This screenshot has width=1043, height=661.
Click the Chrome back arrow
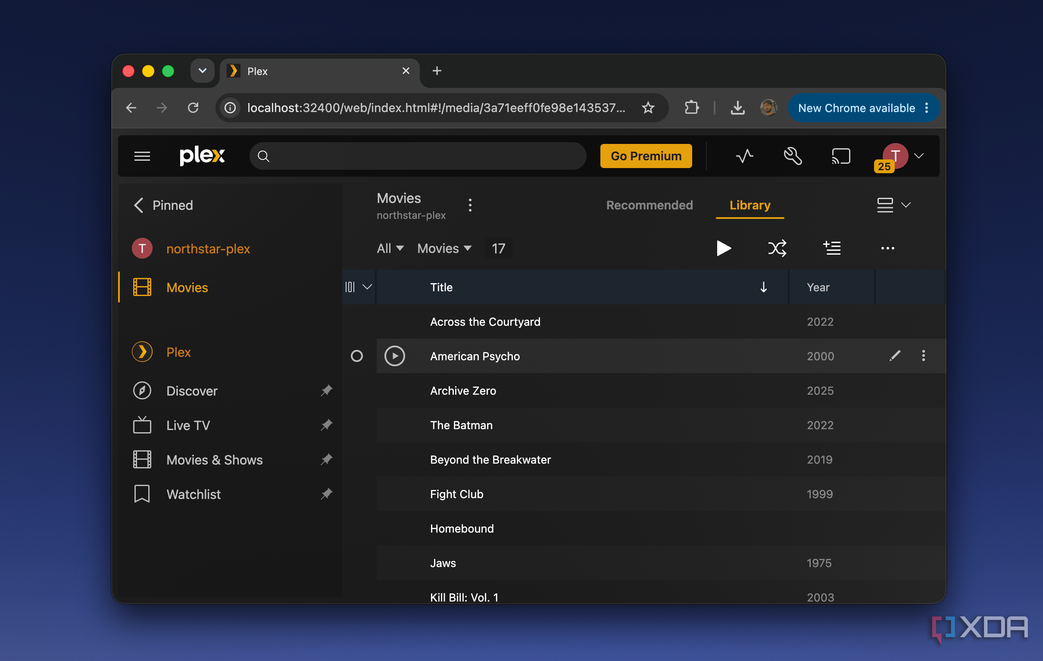click(x=131, y=108)
